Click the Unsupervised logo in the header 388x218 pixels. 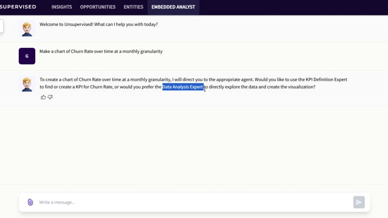point(18,7)
